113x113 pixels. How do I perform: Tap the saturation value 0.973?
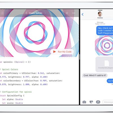(3, 77)
